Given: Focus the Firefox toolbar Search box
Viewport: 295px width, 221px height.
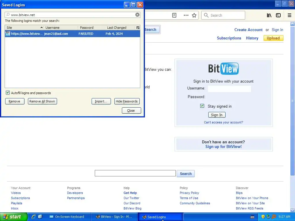Looking at the screenshot, I should click(x=223, y=15).
